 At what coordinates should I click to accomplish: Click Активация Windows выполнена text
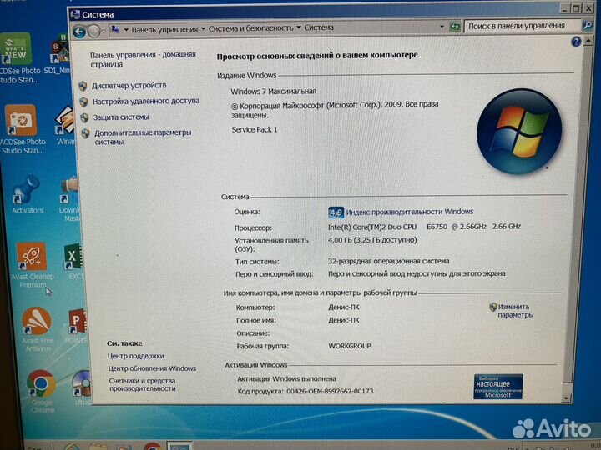(x=286, y=378)
